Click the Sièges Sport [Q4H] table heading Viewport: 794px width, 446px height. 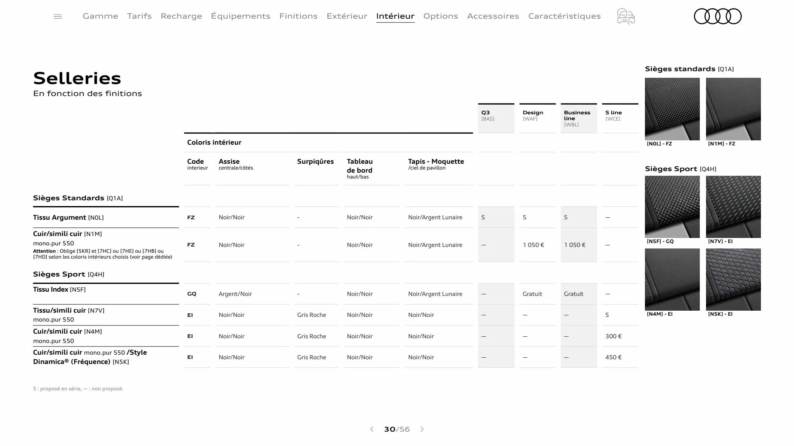(x=69, y=274)
